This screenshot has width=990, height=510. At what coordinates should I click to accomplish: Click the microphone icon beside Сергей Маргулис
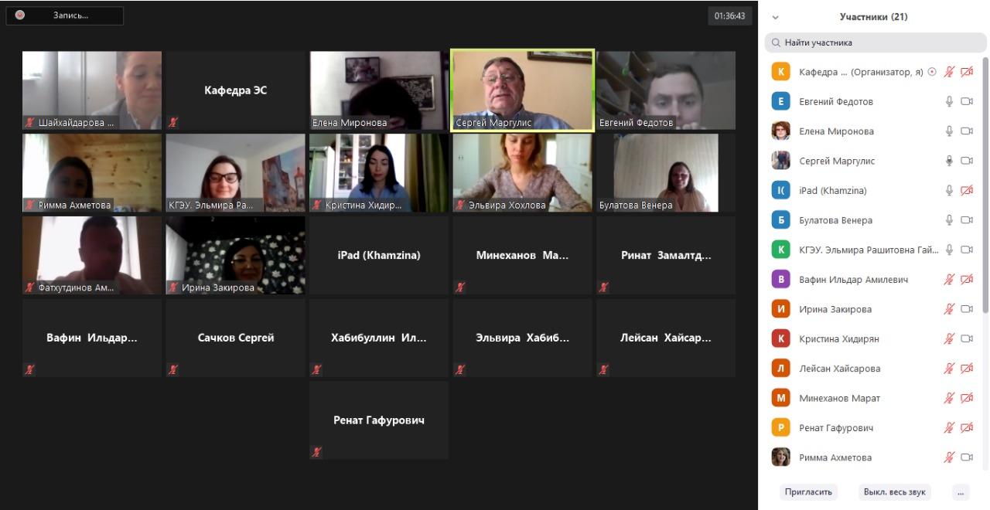(x=949, y=161)
